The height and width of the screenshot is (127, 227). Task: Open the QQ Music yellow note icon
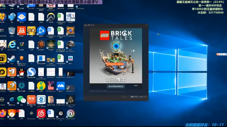[x=41, y=86]
